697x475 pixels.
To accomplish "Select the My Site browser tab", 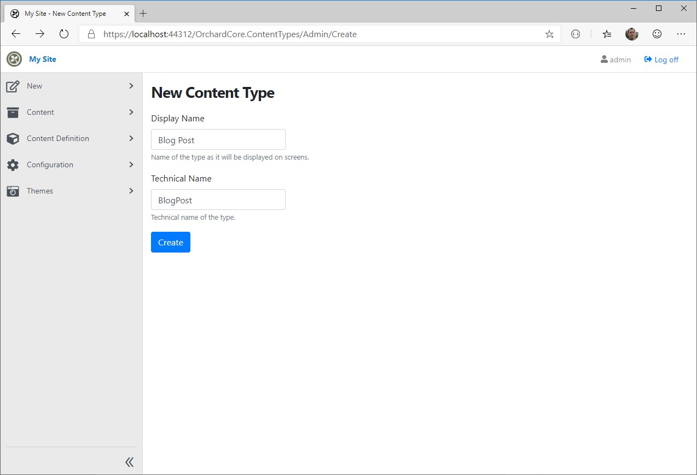I will (66, 13).
